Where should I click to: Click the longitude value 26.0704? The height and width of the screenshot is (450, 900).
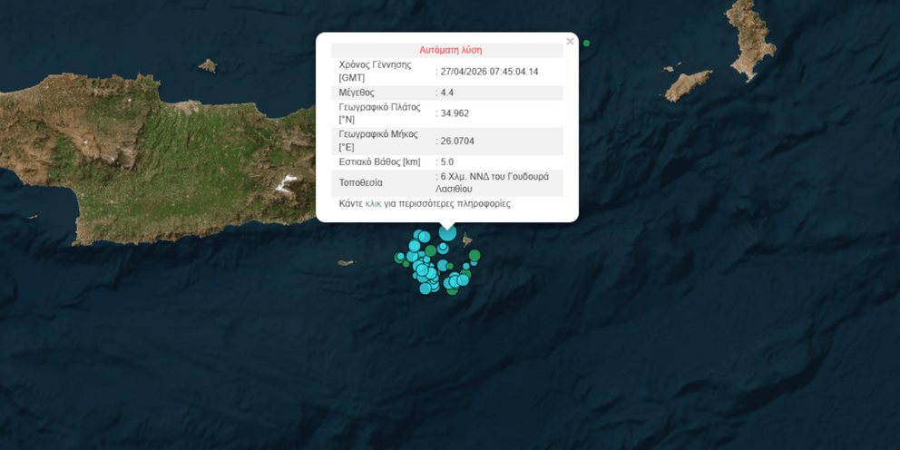[457, 141]
